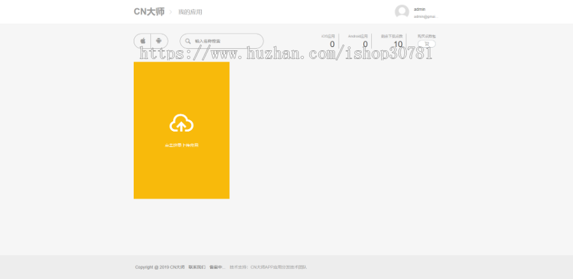Click the upload prompt text under cloud
The image size is (573, 279).
pos(181,145)
